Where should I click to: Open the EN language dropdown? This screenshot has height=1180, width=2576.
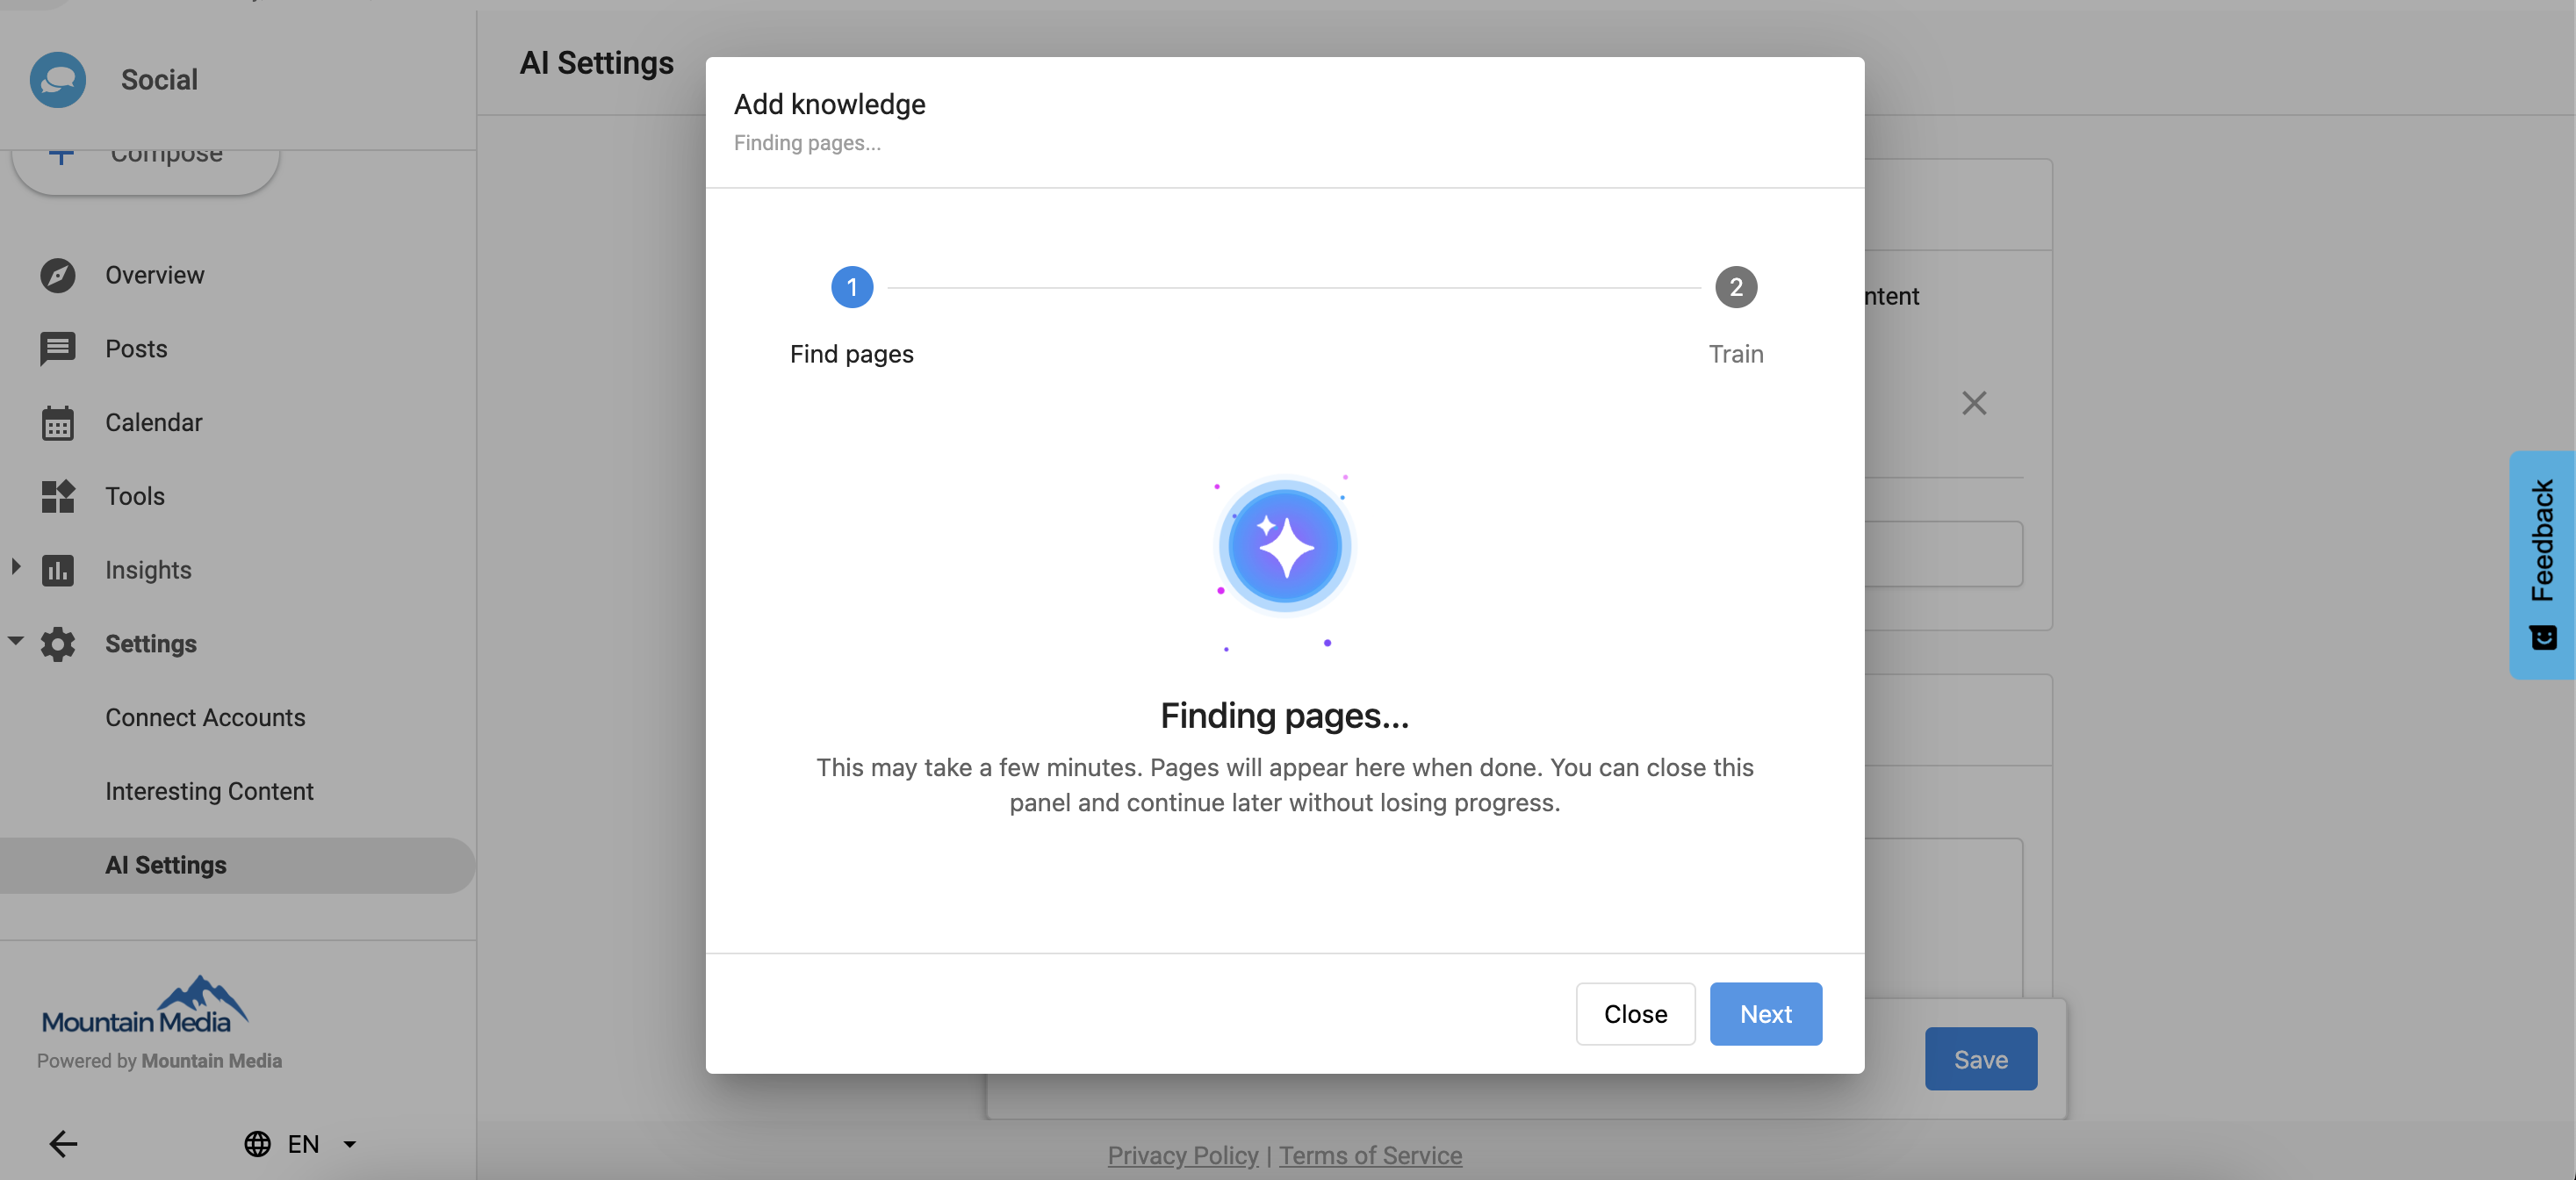(x=300, y=1143)
